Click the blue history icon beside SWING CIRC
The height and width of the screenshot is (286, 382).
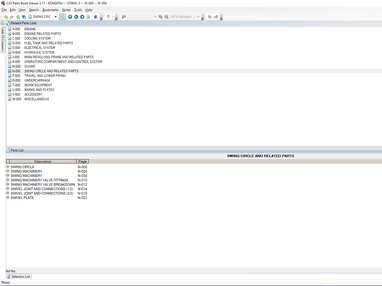[x=24, y=17]
